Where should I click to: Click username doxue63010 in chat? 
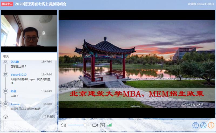tap(18, 74)
